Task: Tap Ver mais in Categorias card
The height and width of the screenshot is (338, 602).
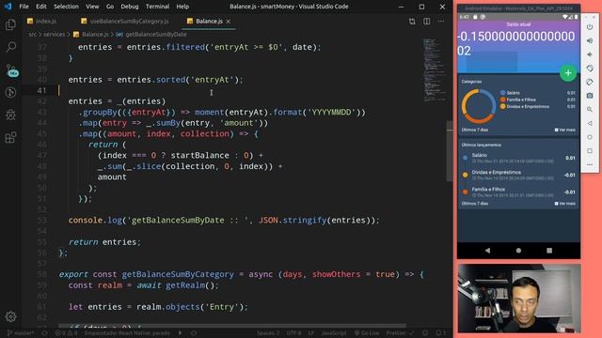Action: tap(564, 130)
